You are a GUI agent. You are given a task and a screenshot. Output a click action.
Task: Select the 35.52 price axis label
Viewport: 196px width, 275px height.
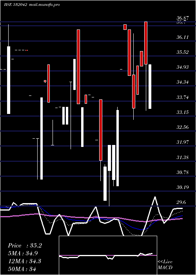point(183,52)
